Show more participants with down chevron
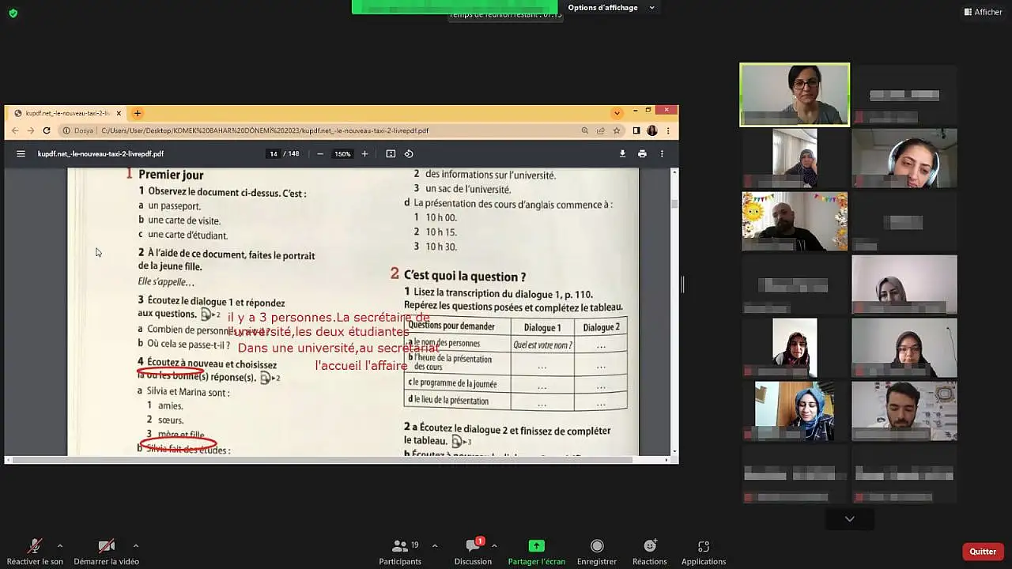Screen dimensions: 1012x569 pyautogui.click(x=849, y=519)
